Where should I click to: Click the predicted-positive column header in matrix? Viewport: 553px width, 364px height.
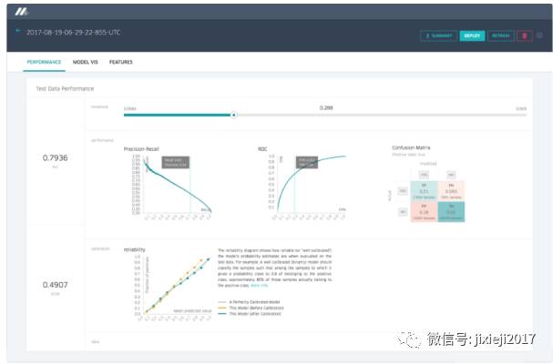pos(424,175)
